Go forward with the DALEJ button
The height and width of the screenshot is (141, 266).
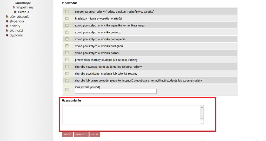(95, 135)
